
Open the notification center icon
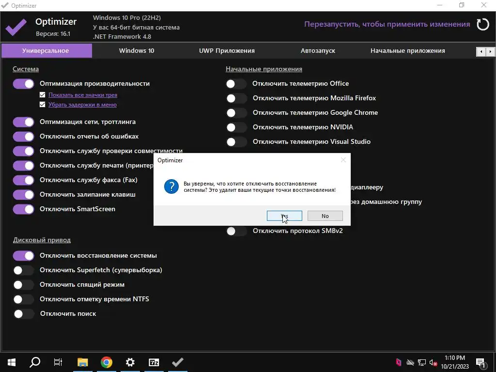point(480,362)
